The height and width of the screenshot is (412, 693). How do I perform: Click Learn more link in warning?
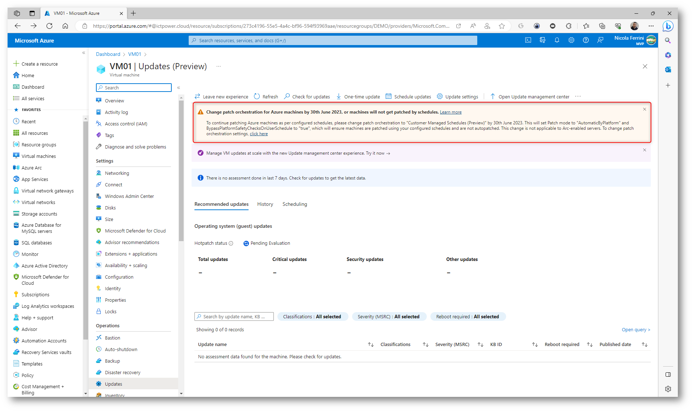pyautogui.click(x=451, y=112)
